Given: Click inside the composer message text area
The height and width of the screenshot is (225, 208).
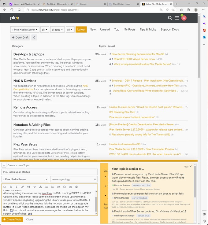Looking at the screenshot, I should pos(48,203).
